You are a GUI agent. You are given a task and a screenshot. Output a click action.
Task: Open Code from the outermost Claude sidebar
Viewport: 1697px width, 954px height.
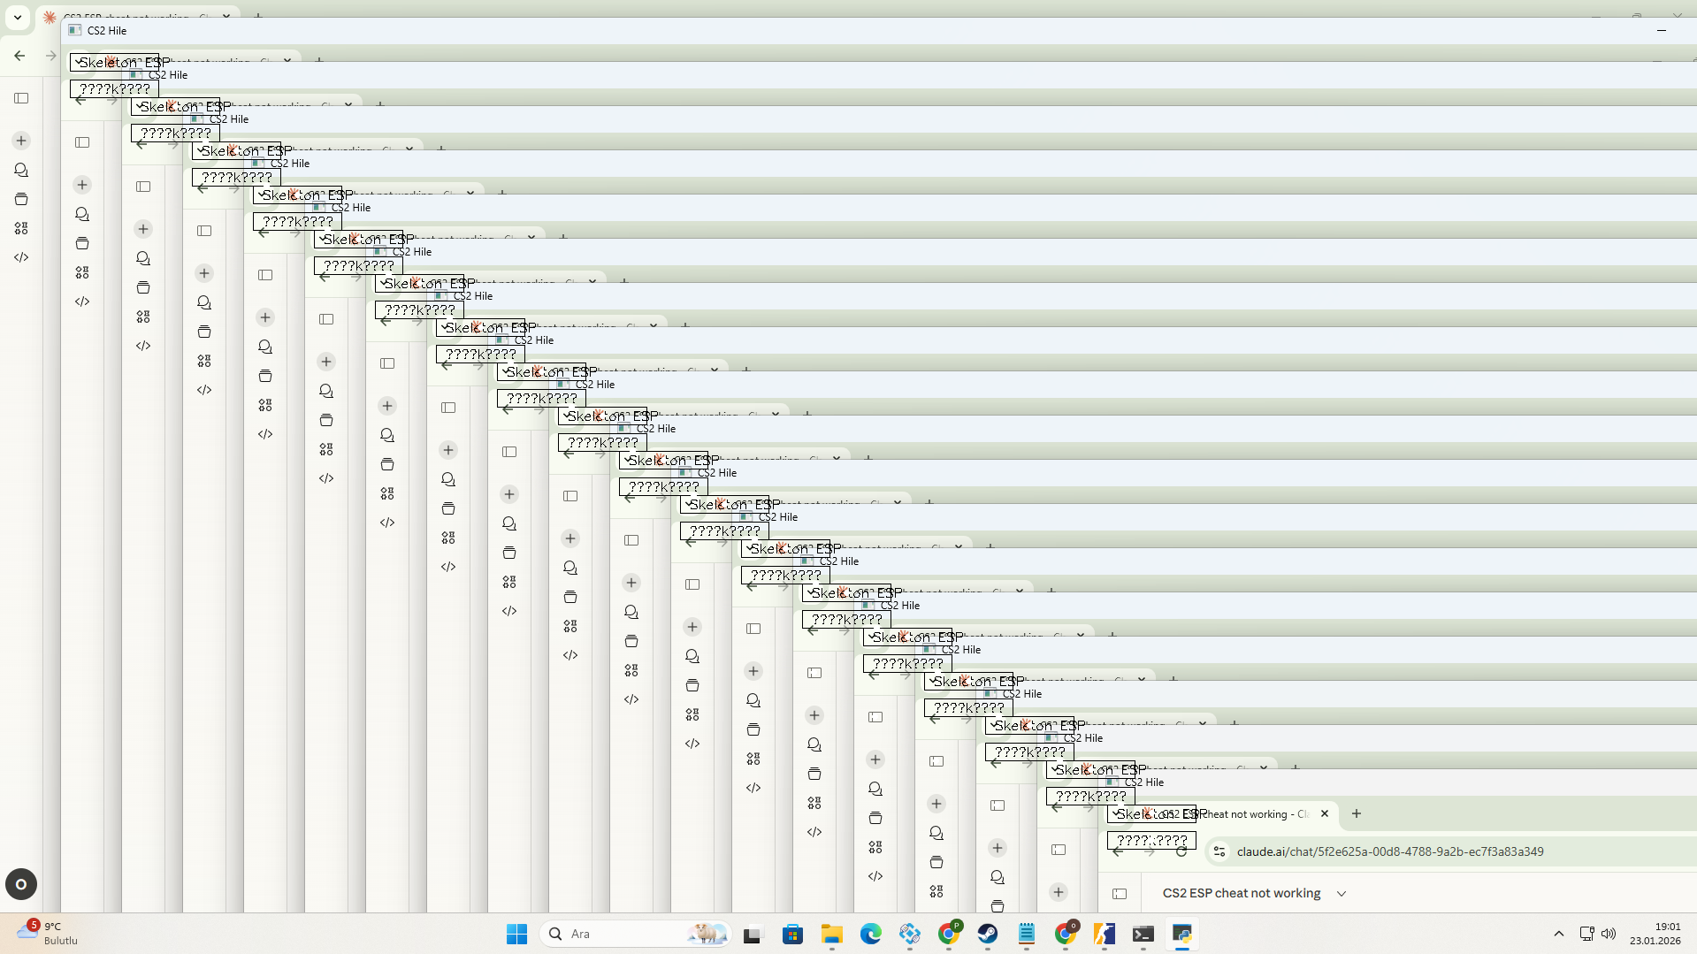tap(21, 257)
